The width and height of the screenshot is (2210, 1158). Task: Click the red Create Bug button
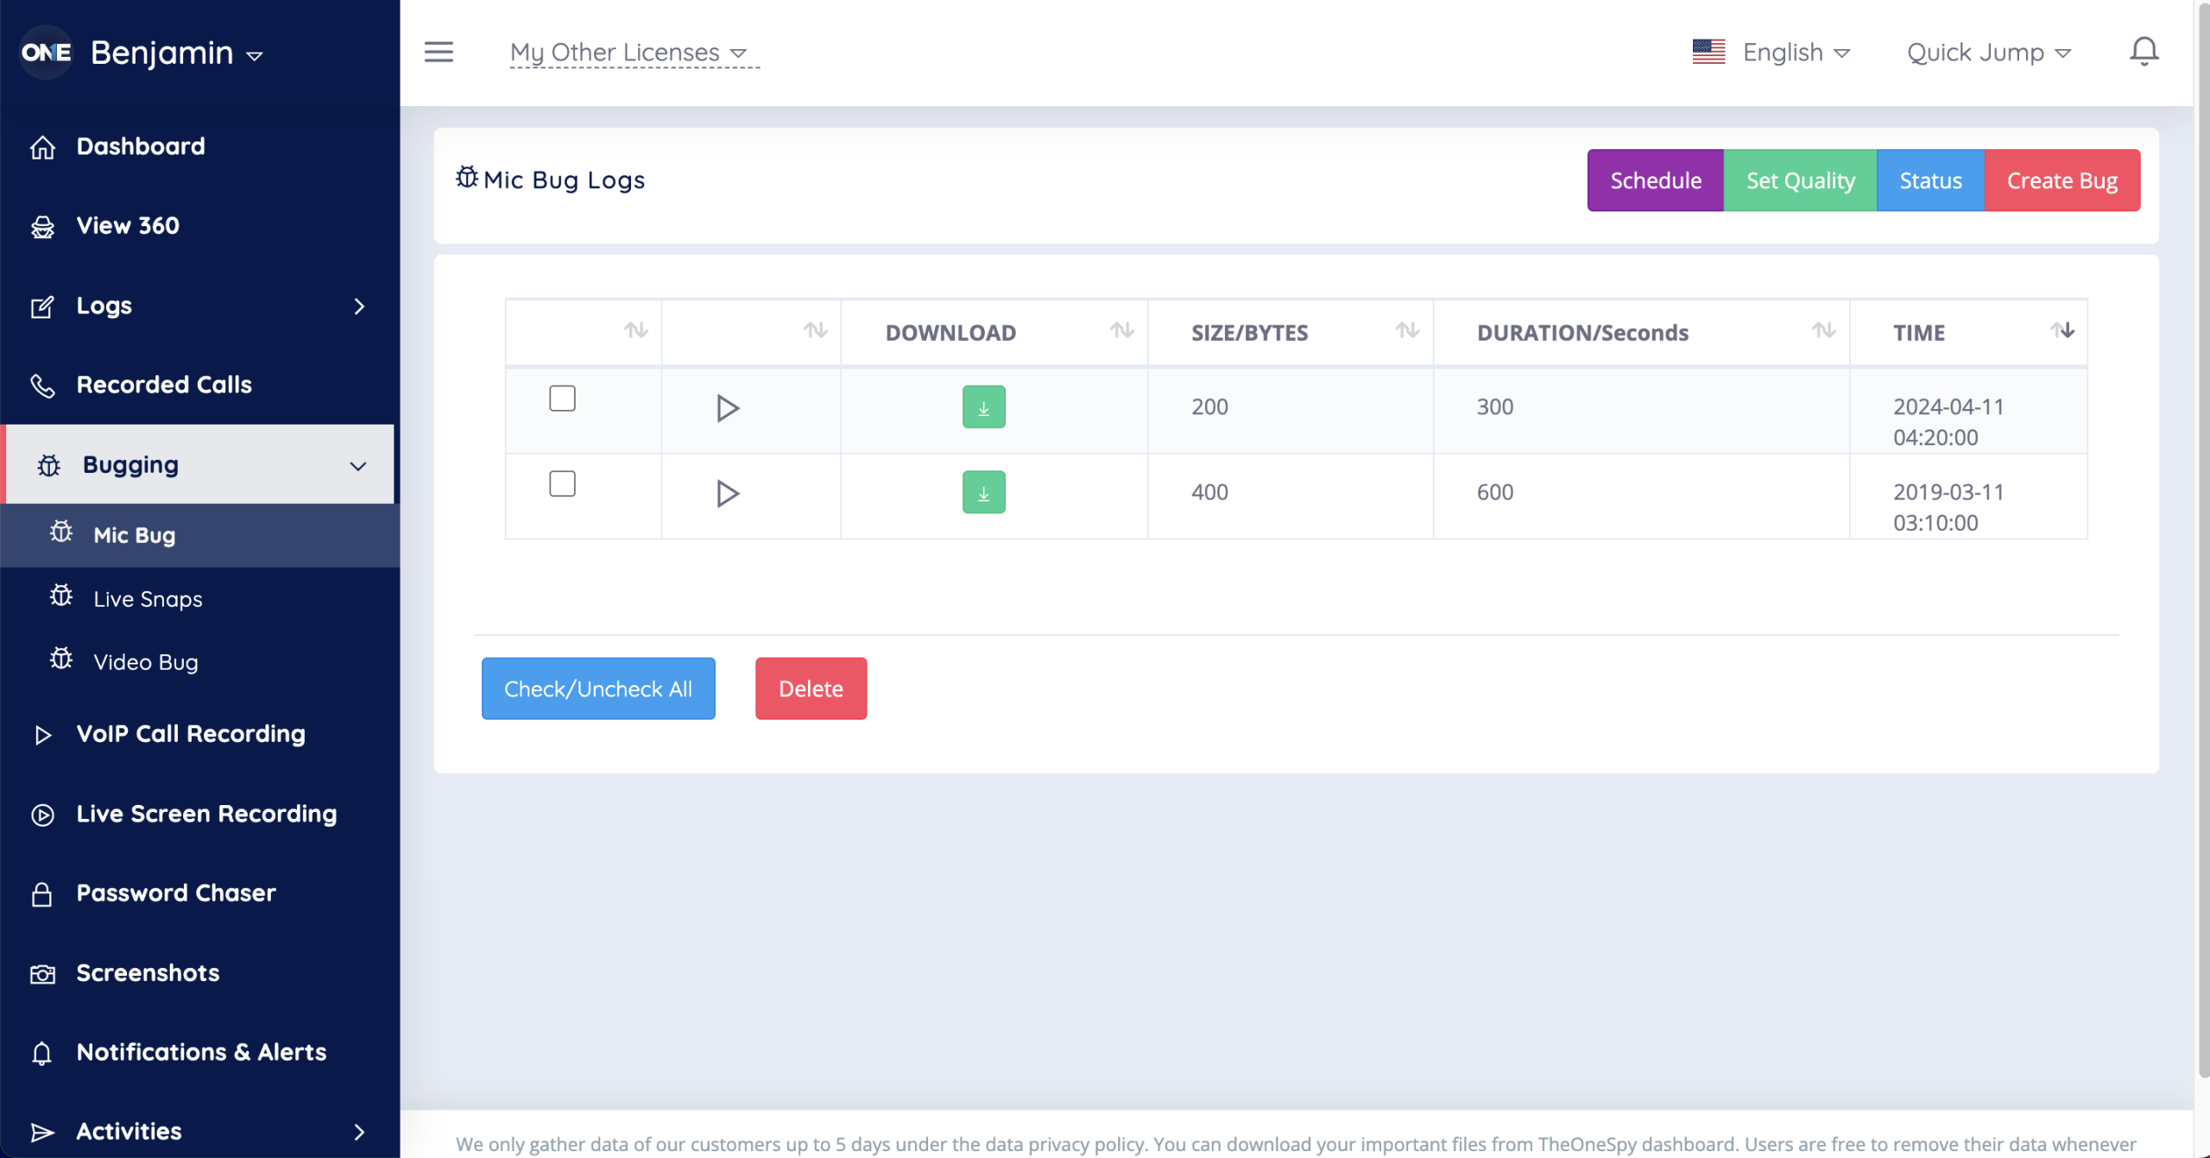pos(2062,180)
